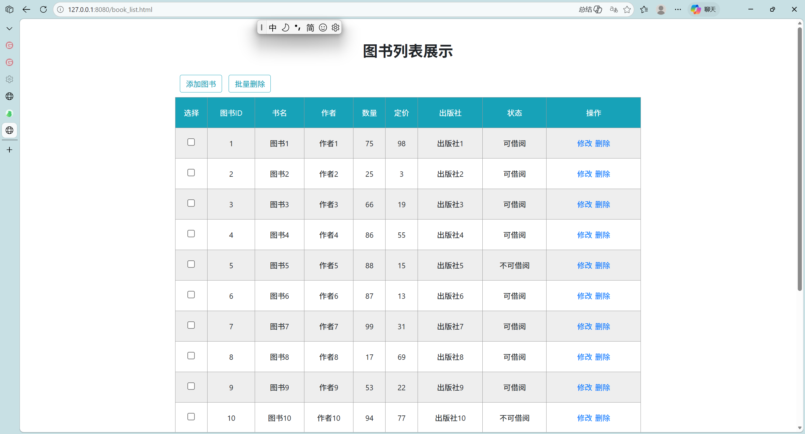Go back to the previous page
Image resolution: width=805 pixels, height=434 pixels.
point(26,9)
